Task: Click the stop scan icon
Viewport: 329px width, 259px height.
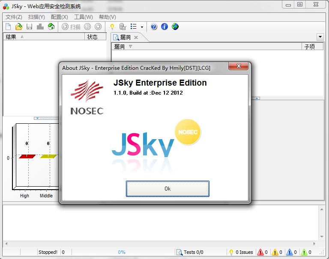Action: coord(98,27)
